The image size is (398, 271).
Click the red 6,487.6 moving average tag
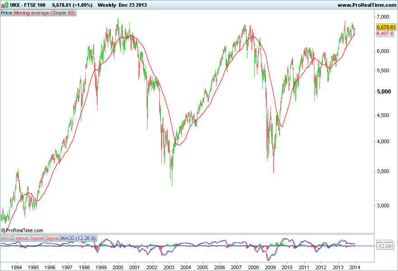coord(385,34)
